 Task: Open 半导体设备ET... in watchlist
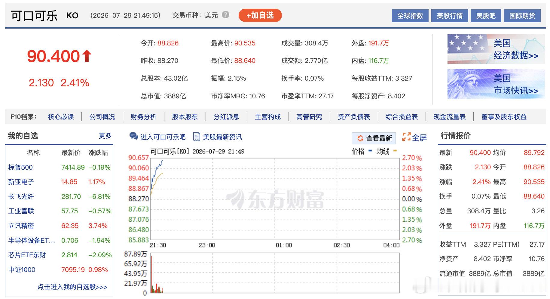(x=32, y=240)
